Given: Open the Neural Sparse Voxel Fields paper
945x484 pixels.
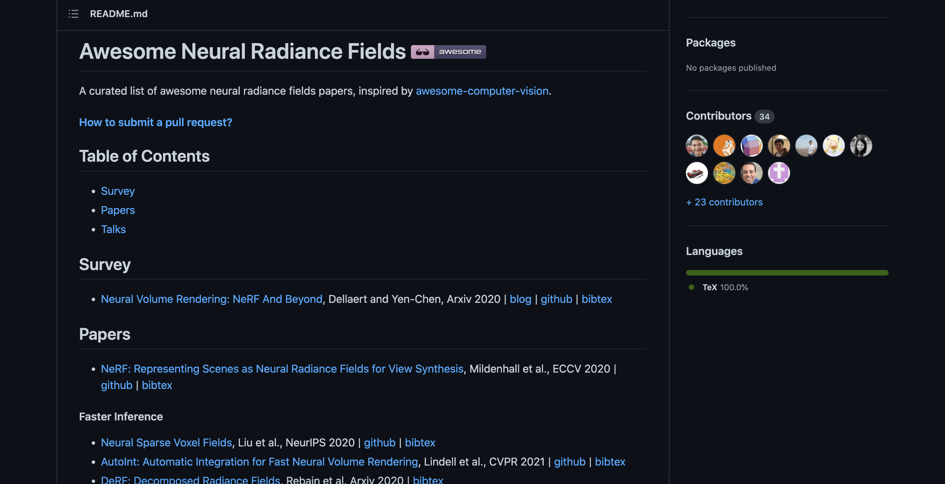Looking at the screenshot, I should pyautogui.click(x=167, y=443).
